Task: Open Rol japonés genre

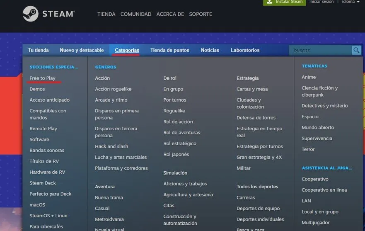Action: (x=176, y=154)
